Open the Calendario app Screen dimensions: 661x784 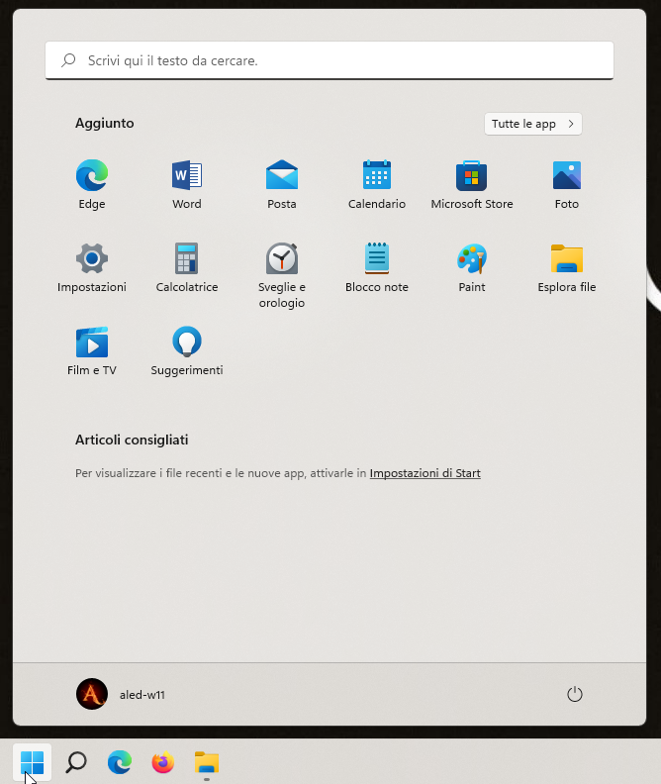coord(377,184)
